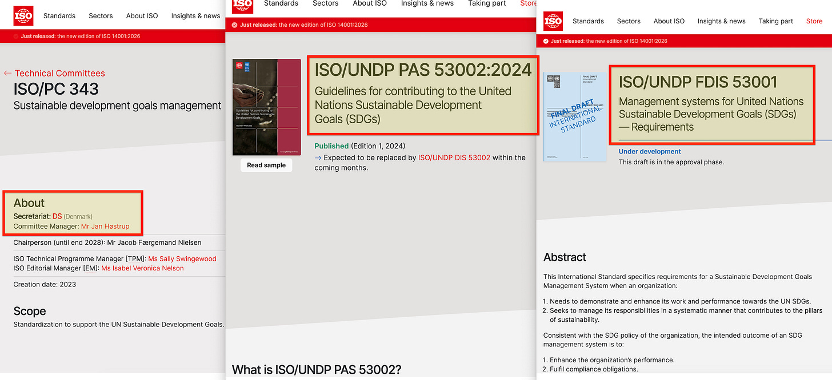Click the back arrow beside Technical Committees
Screen dimensions: 832x380
(x=7, y=73)
